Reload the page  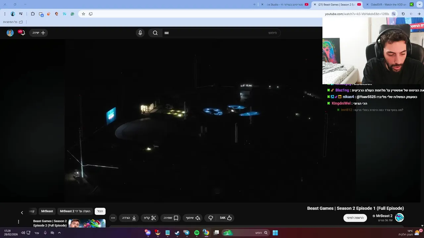coord(403,14)
